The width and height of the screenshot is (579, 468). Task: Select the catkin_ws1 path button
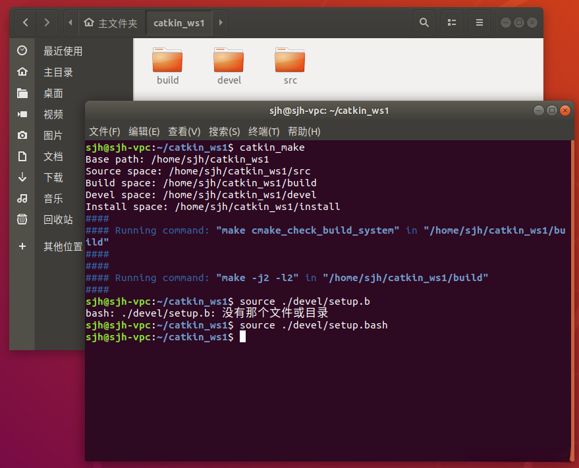pos(179,23)
